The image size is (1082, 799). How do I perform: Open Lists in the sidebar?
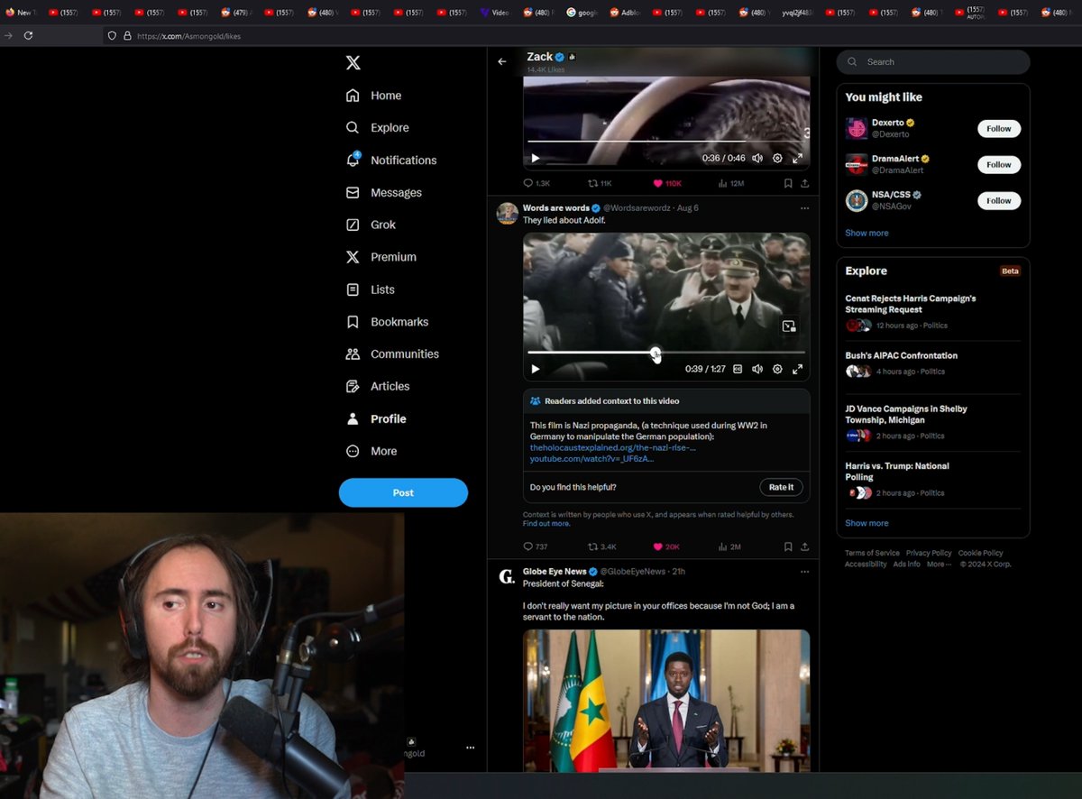click(x=371, y=289)
